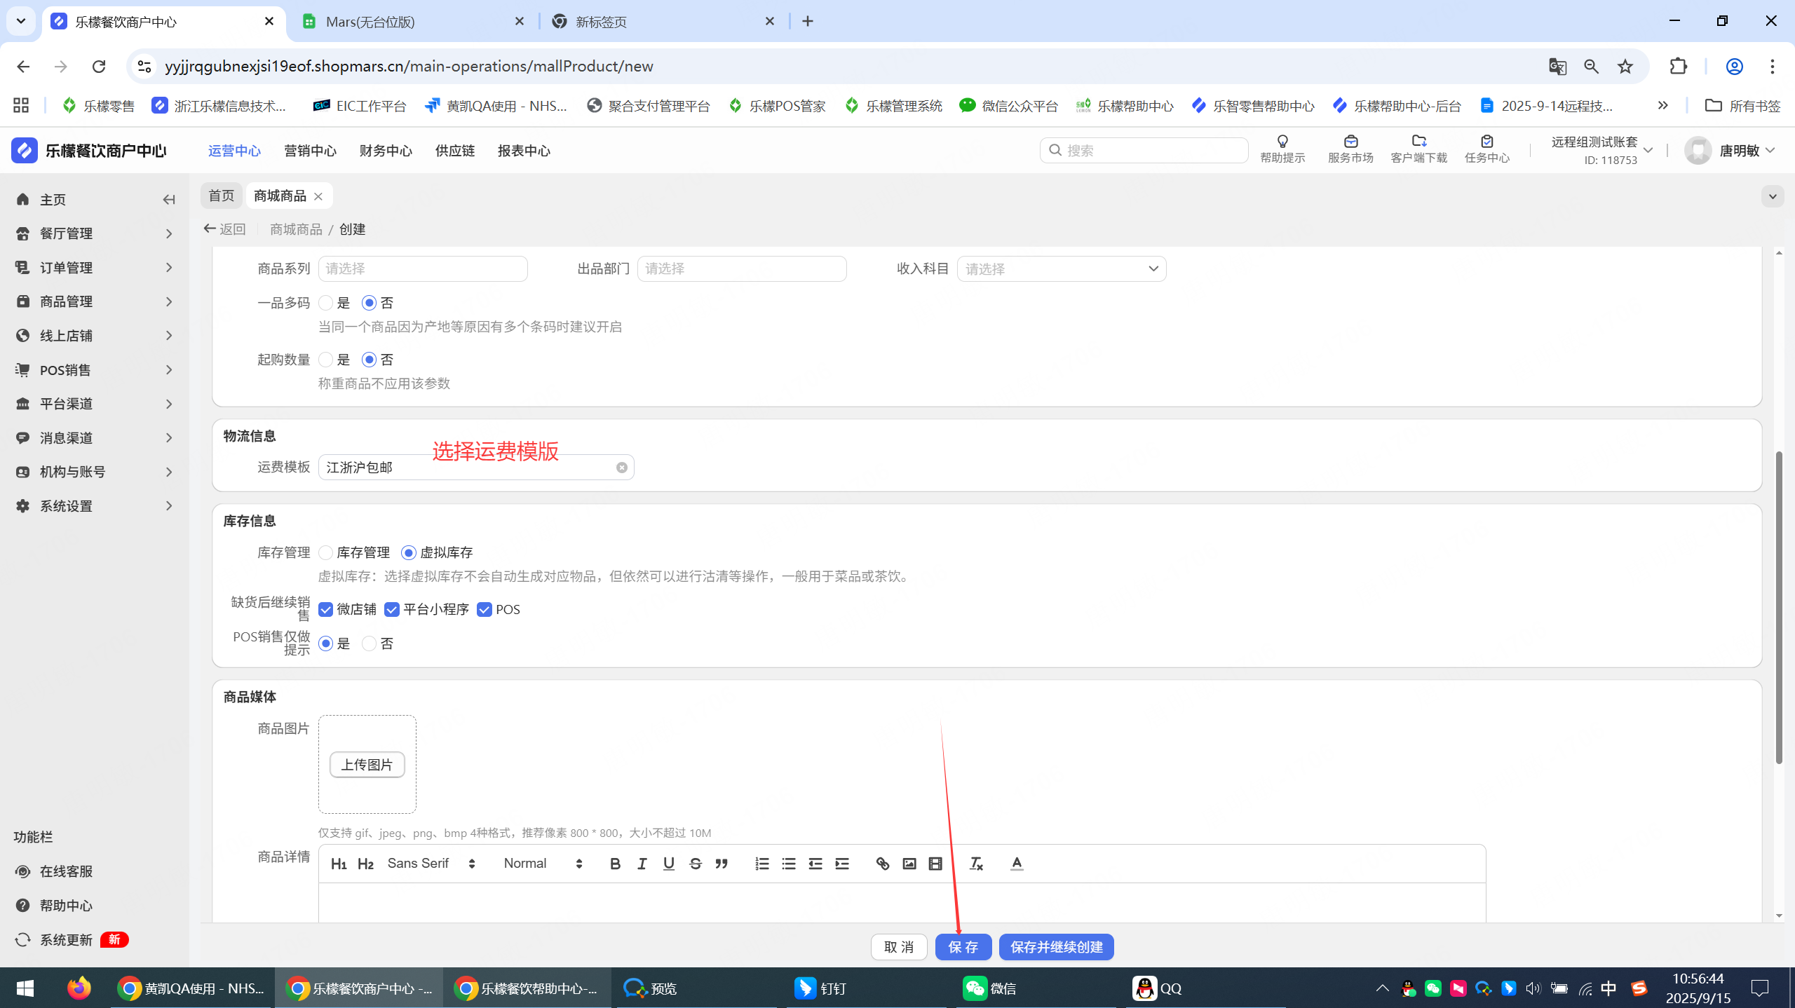Open the 服务市场 service market
Viewport: 1795px width, 1008px height.
point(1350,149)
